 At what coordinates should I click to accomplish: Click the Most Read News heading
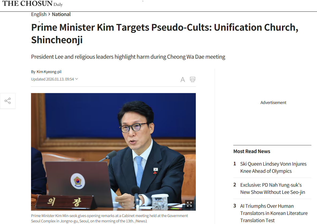coord(252,151)
